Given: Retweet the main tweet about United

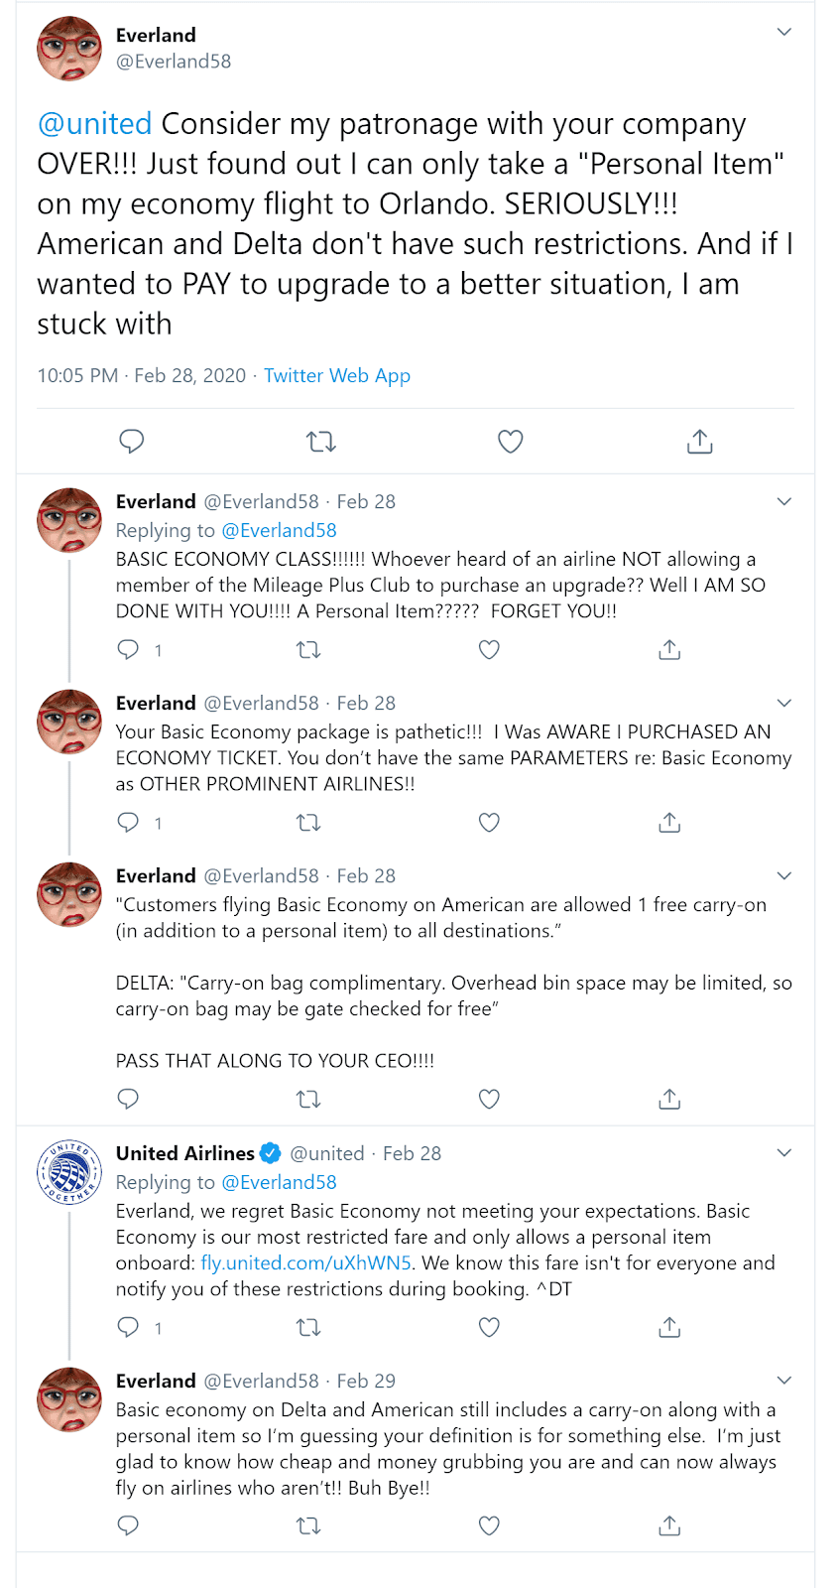Looking at the screenshot, I should tap(321, 441).
